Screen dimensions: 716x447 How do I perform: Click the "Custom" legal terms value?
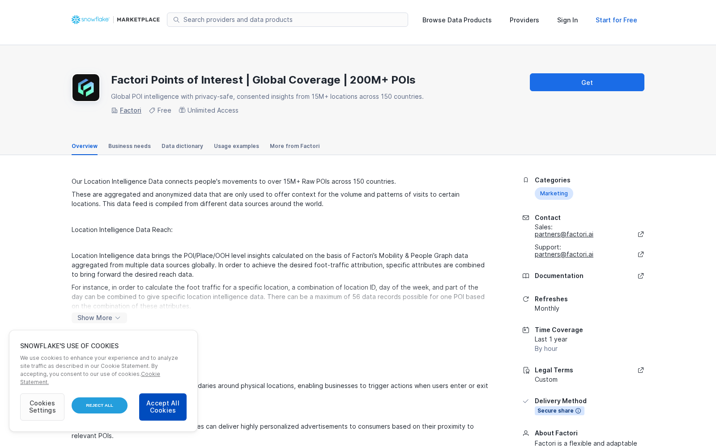tap(546, 380)
